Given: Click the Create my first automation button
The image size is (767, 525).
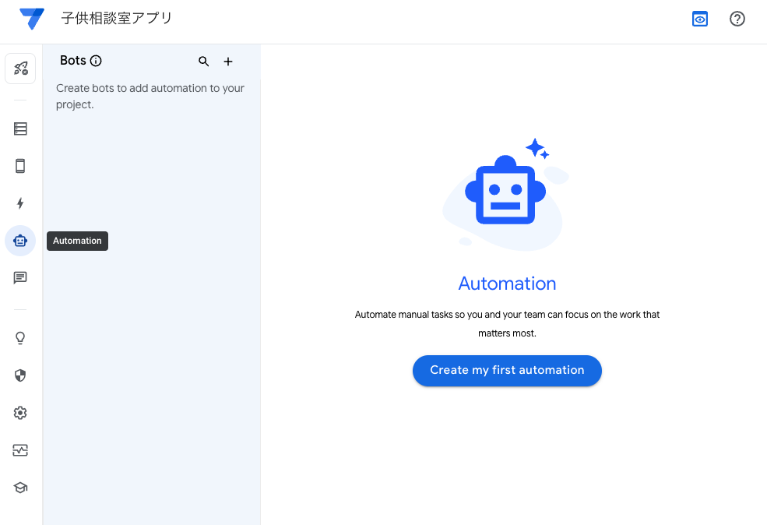Looking at the screenshot, I should [506, 370].
